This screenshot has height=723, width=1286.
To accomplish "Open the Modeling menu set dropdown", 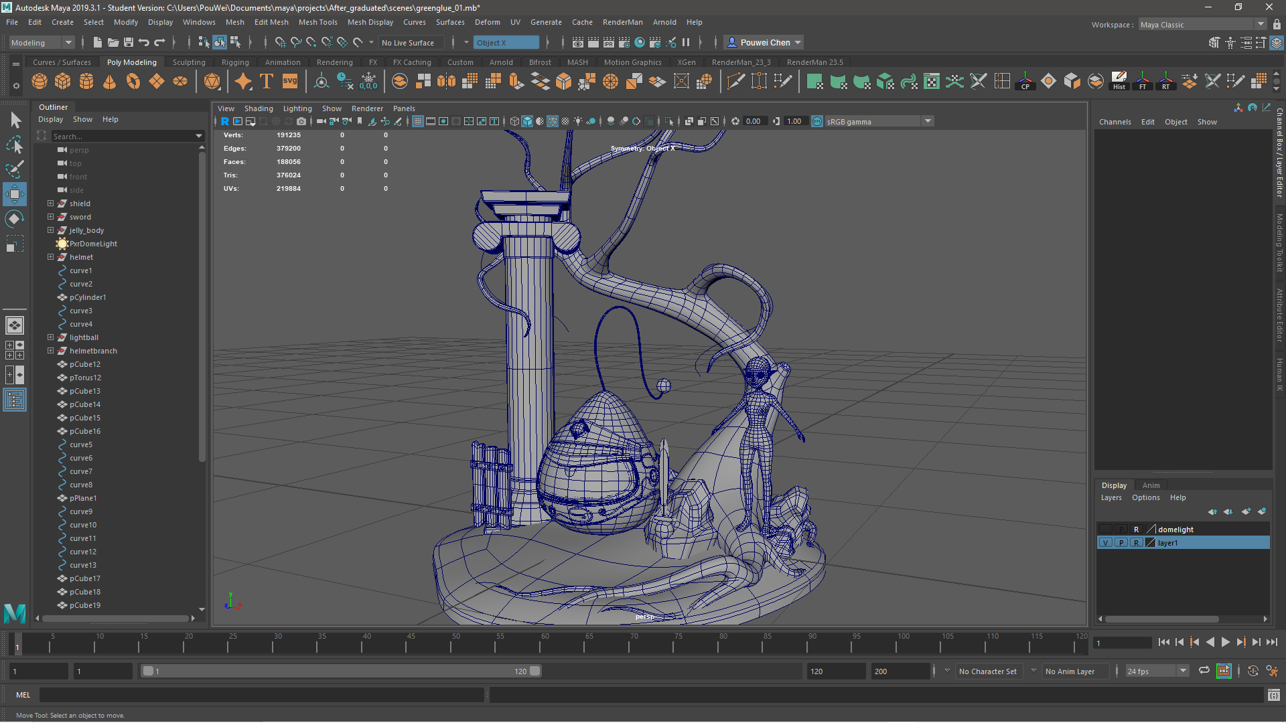I will point(42,42).
